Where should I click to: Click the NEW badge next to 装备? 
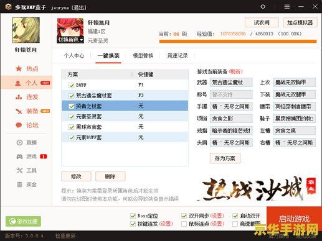pos(45,111)
